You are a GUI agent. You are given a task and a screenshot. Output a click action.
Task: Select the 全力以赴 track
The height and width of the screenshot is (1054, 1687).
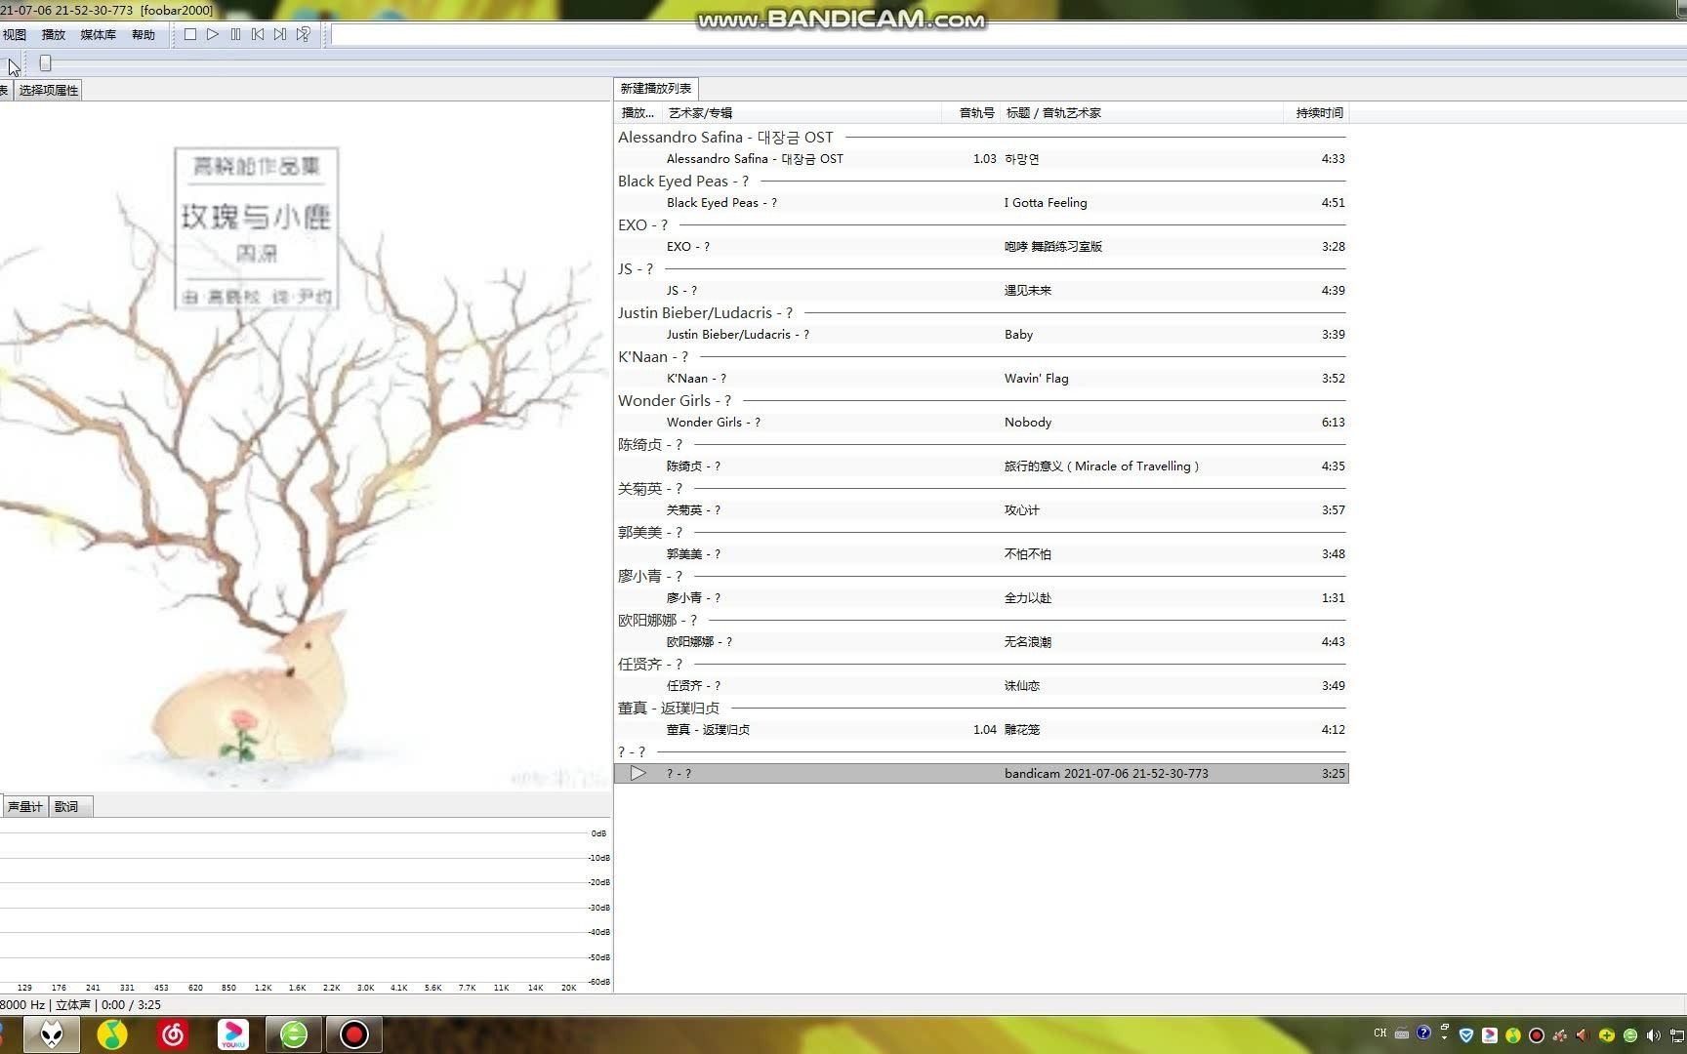point(981,597)
